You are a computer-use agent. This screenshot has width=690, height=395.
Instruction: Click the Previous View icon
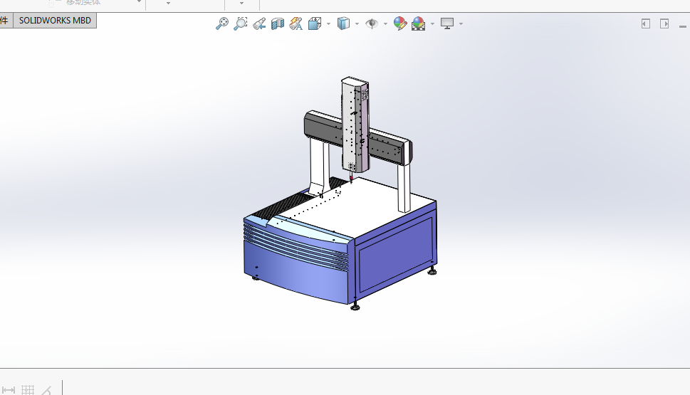(x=259, y=23)
